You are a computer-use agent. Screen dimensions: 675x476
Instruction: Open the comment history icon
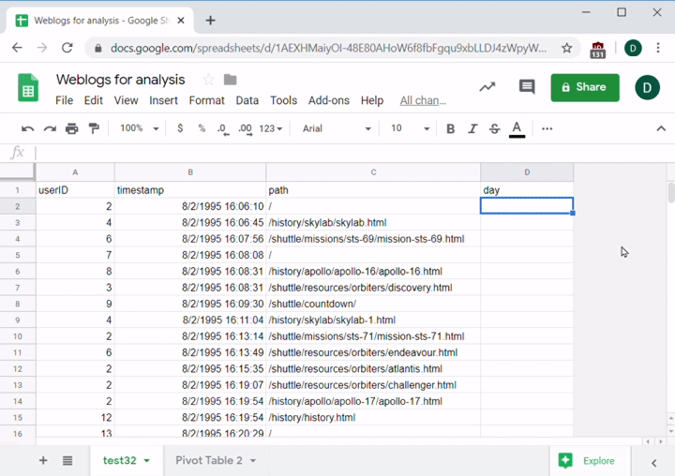coord(527,87)
